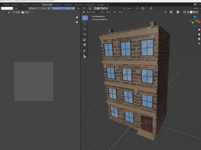
Task: Select the Transform tool
Action: point(85,45)
